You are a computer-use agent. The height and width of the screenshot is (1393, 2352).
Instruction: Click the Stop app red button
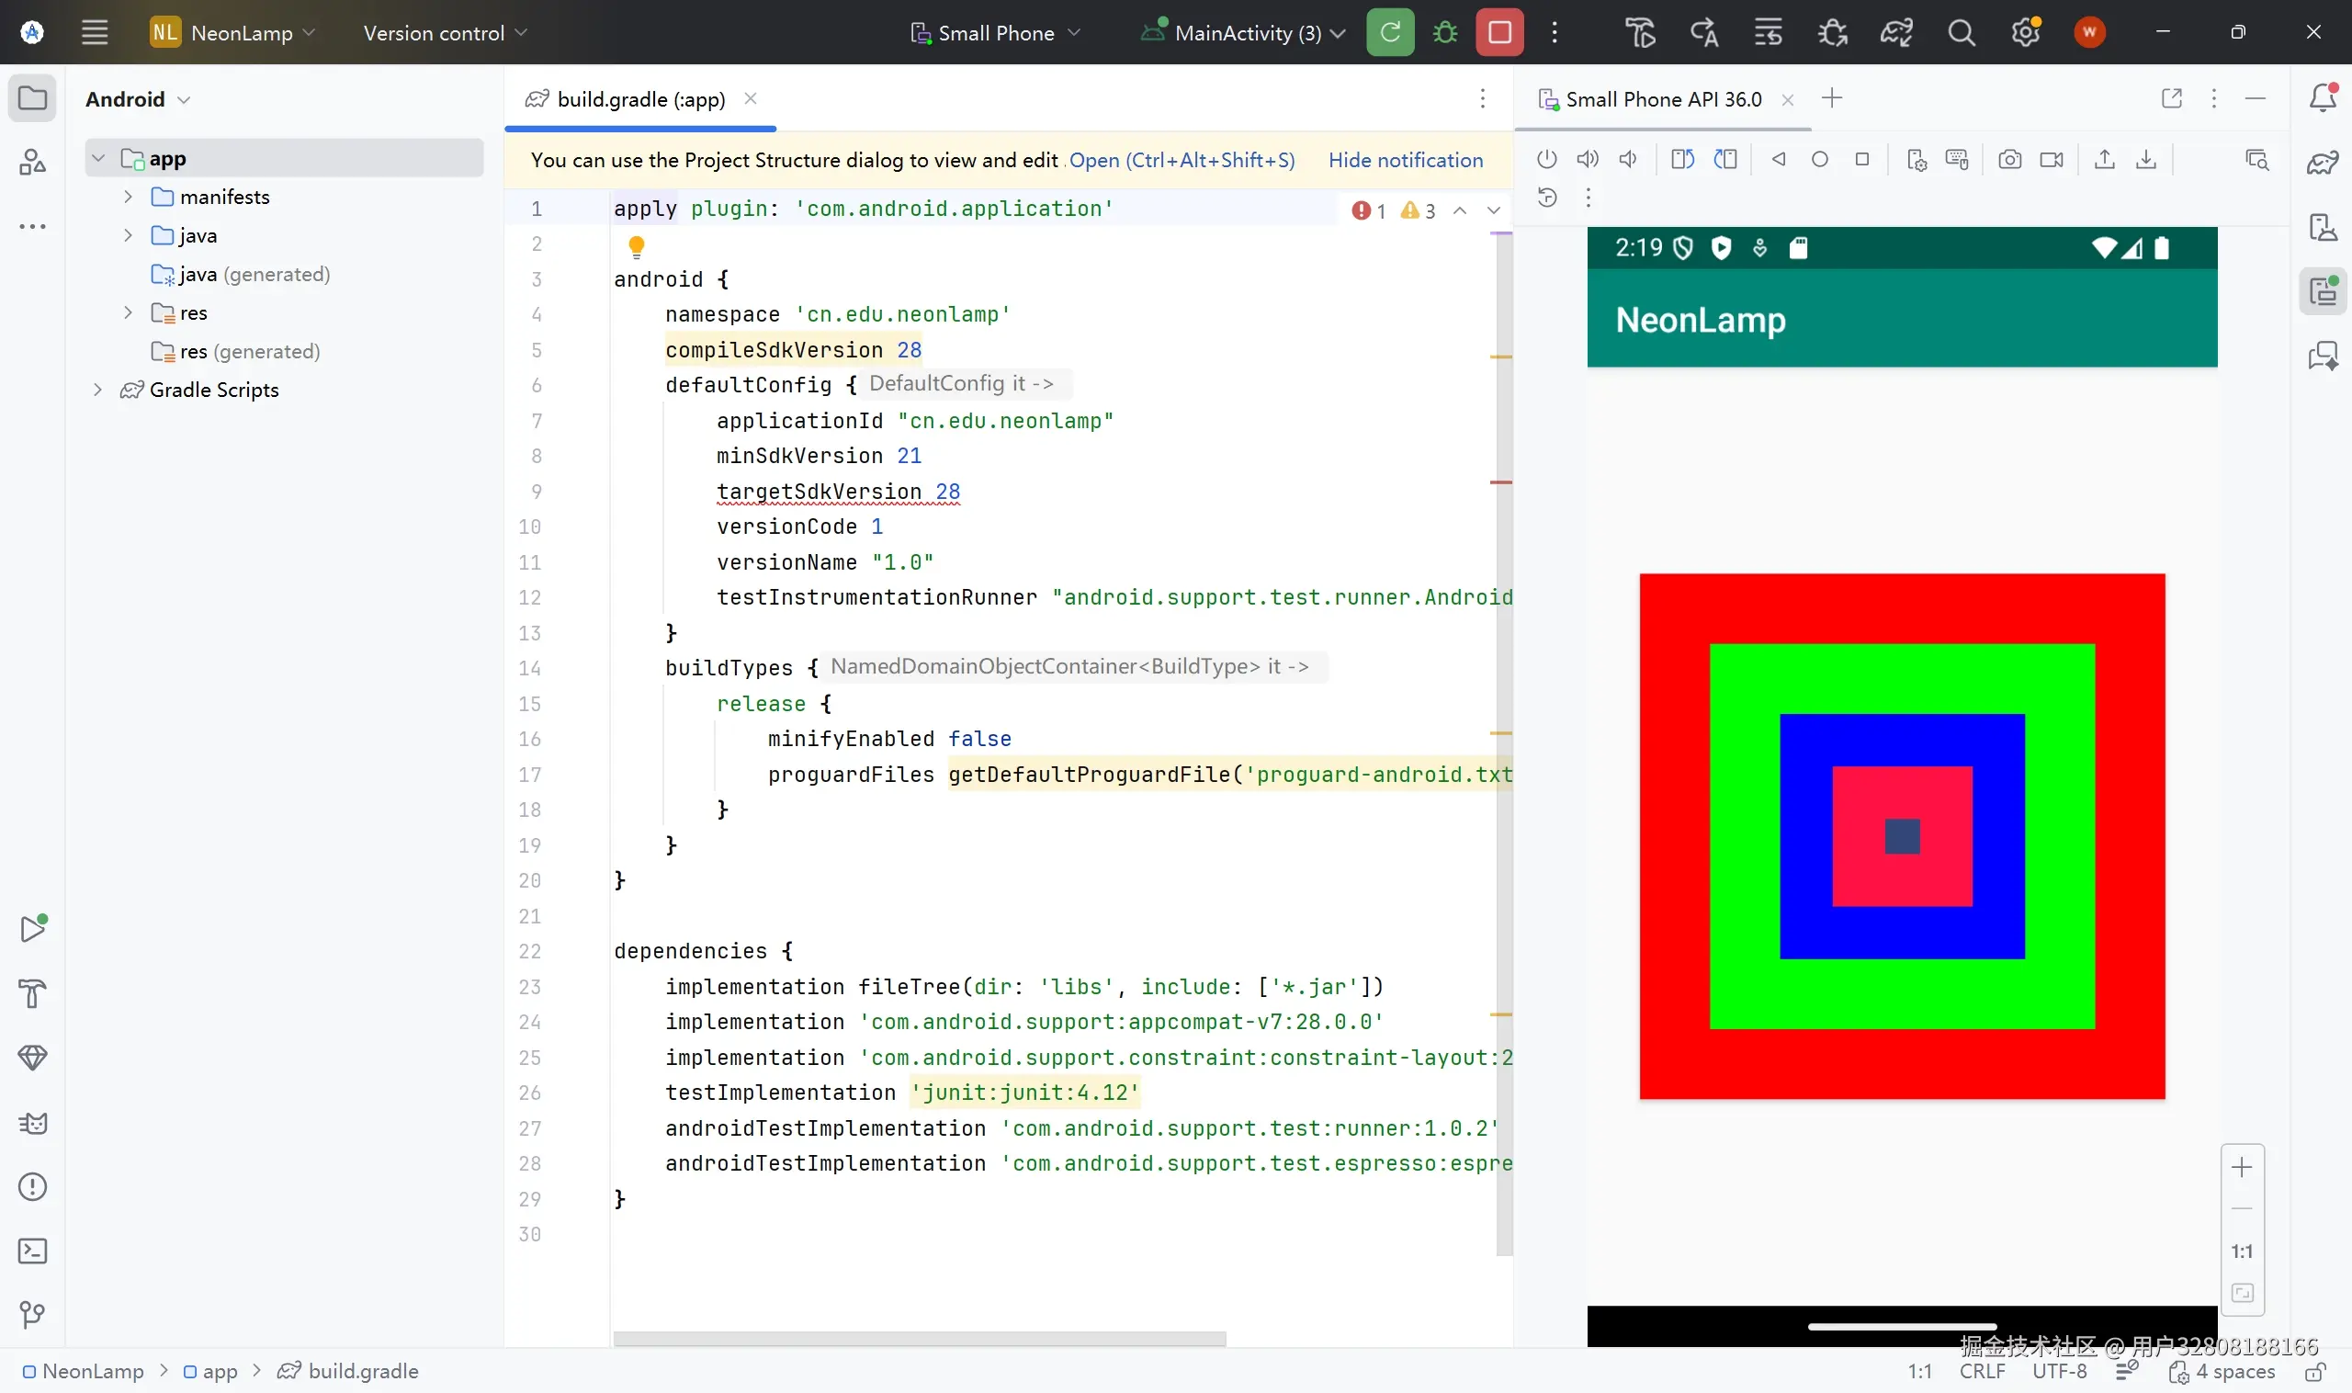point(1498,33)
